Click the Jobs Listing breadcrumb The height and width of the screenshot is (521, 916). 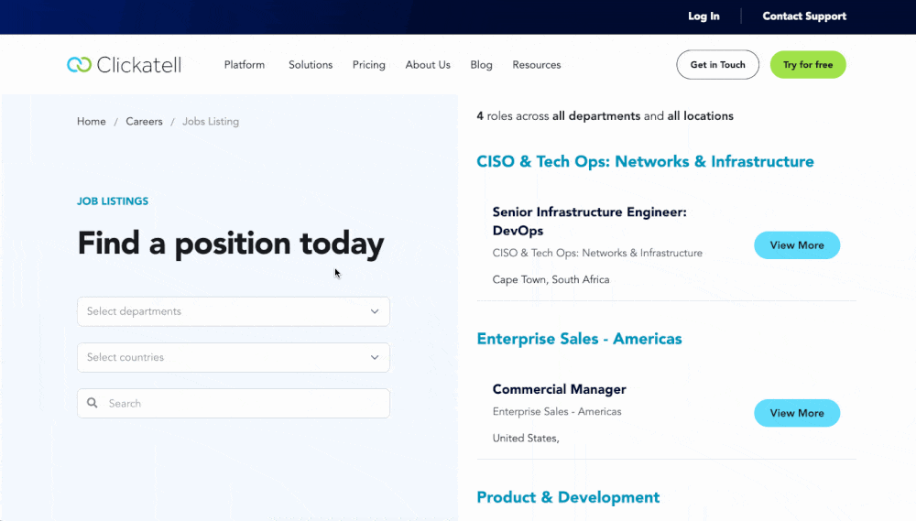pos(211,122)
